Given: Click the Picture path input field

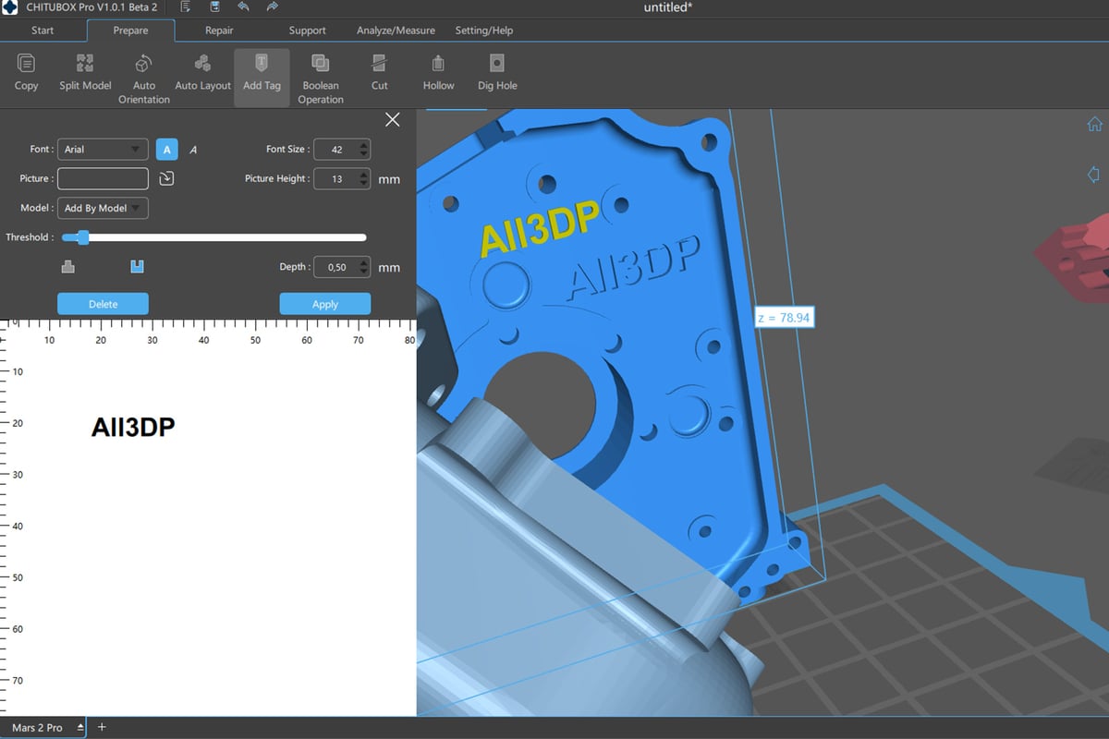Looking at the screenshot, I should point(103,178).
